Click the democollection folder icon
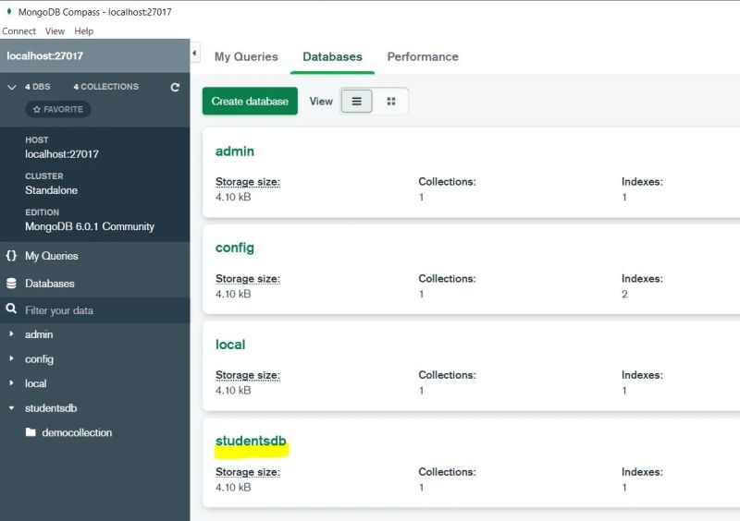 click(x=31, y=432)
